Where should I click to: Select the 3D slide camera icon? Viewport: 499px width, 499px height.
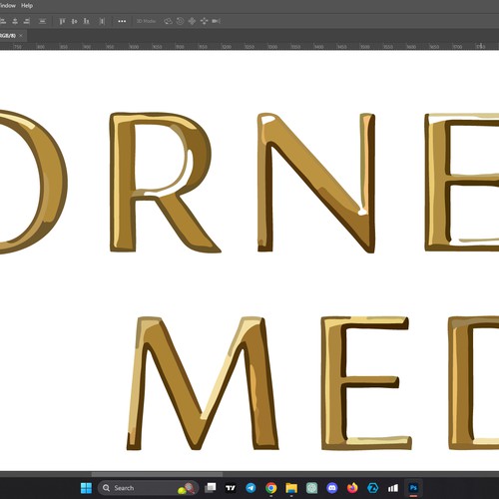204,21
